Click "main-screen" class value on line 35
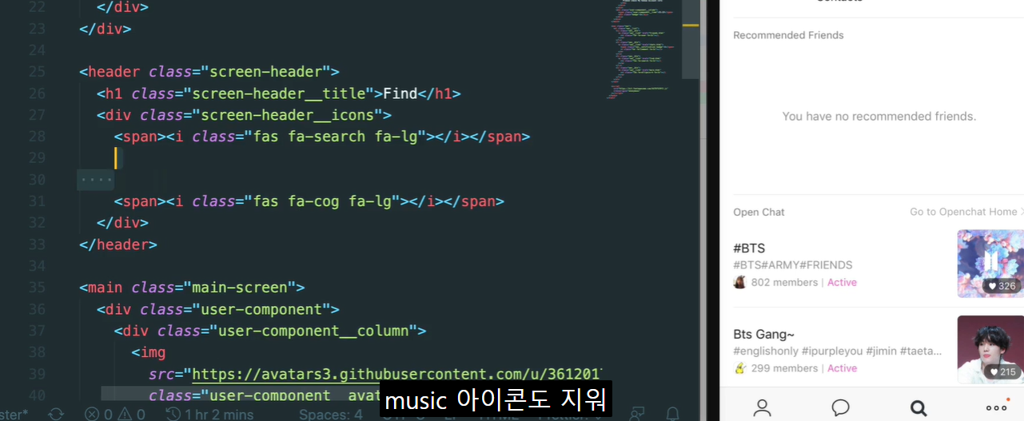The height and width of the screenshot is (421, 1024). [x=239, y=288]
